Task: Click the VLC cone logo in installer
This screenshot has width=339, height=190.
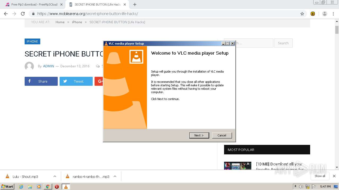Action: 136,56
